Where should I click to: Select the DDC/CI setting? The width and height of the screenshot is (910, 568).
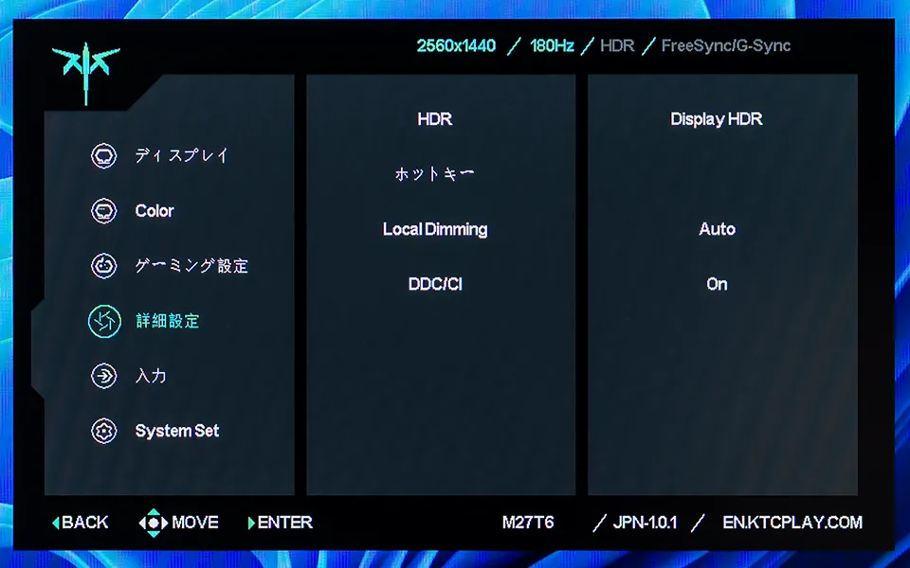click(435, 284)
